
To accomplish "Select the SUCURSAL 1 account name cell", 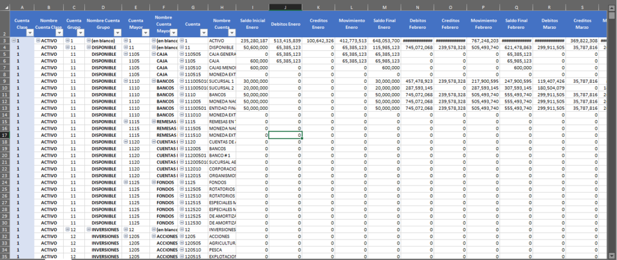I will click(x=222, y=81).
